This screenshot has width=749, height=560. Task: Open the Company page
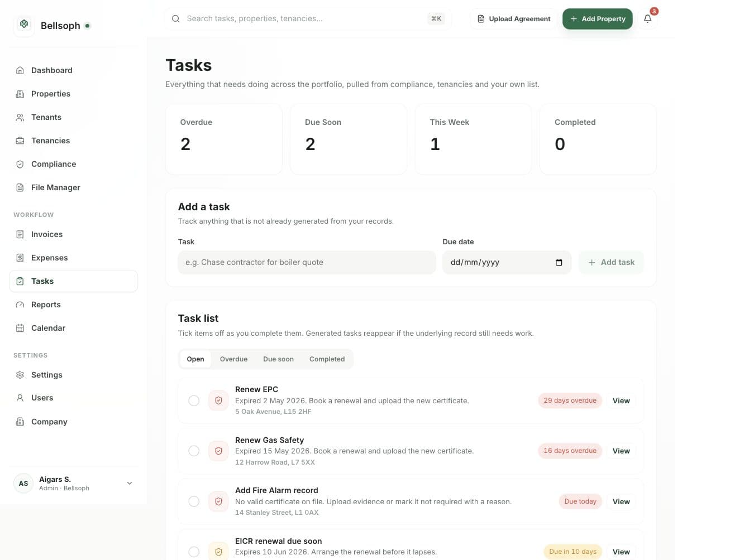73,422
